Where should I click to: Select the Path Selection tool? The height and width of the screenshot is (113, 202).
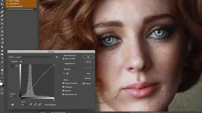point(2,66)
